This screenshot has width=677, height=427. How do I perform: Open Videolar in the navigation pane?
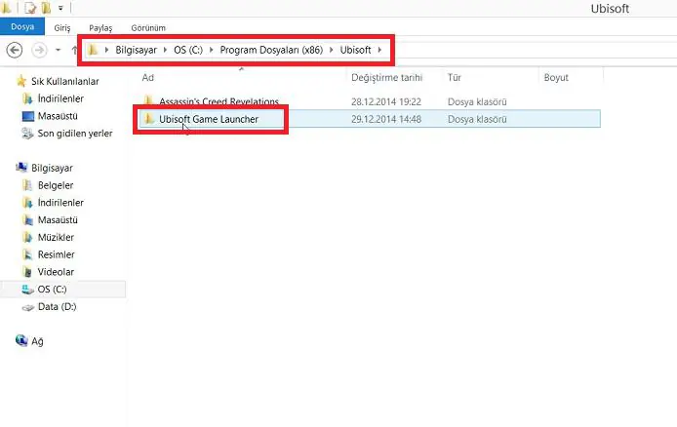[56, 272]
